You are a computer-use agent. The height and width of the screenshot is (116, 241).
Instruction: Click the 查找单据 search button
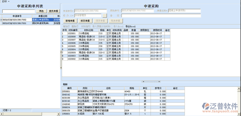tap(54, 11)
